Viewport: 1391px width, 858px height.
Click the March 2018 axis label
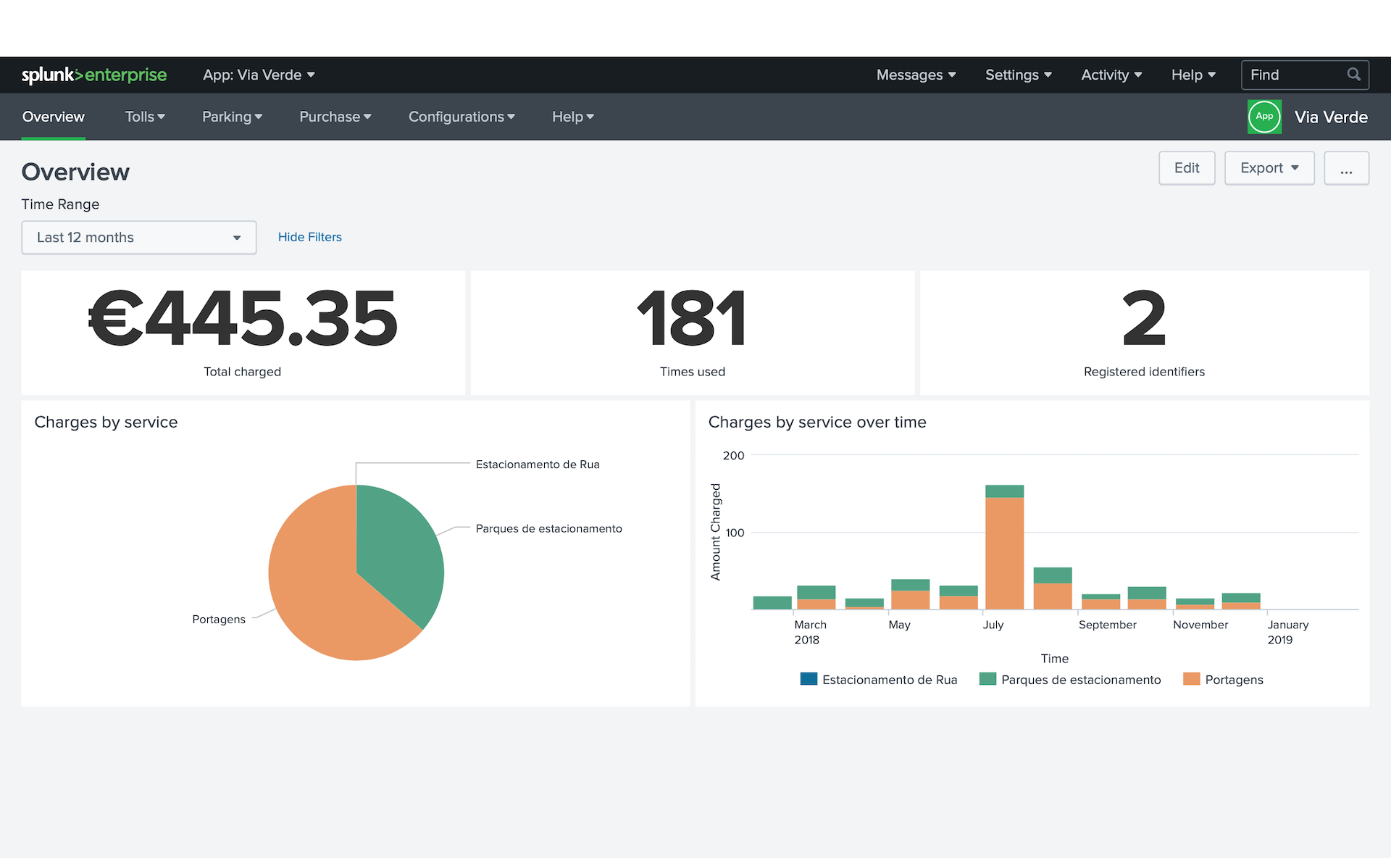[810, 632]
